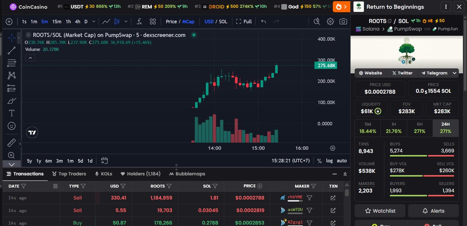Set the timeframe to 15m
The width and height of the screenshot is (467, 226).
tap(57, 22)
